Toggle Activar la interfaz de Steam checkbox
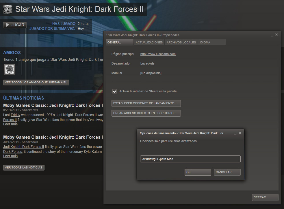 point(114,91)
